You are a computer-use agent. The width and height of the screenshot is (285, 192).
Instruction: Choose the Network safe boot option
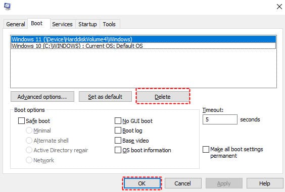click(29, 160)
